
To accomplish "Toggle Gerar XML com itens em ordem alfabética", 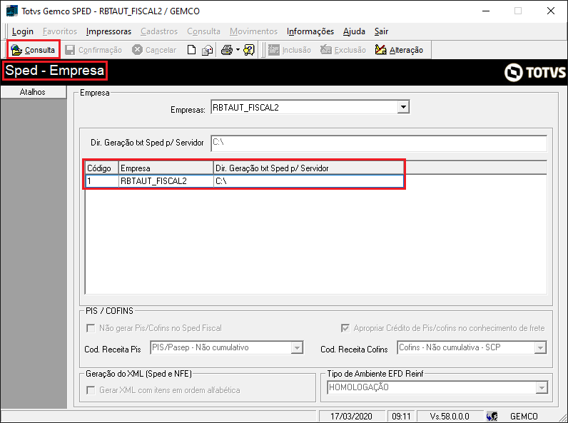I will [91, 390].
